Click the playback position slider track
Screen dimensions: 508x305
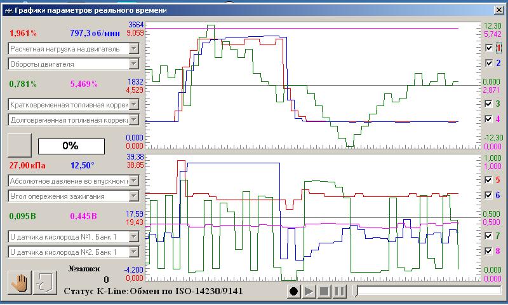[x=425, y=291]
